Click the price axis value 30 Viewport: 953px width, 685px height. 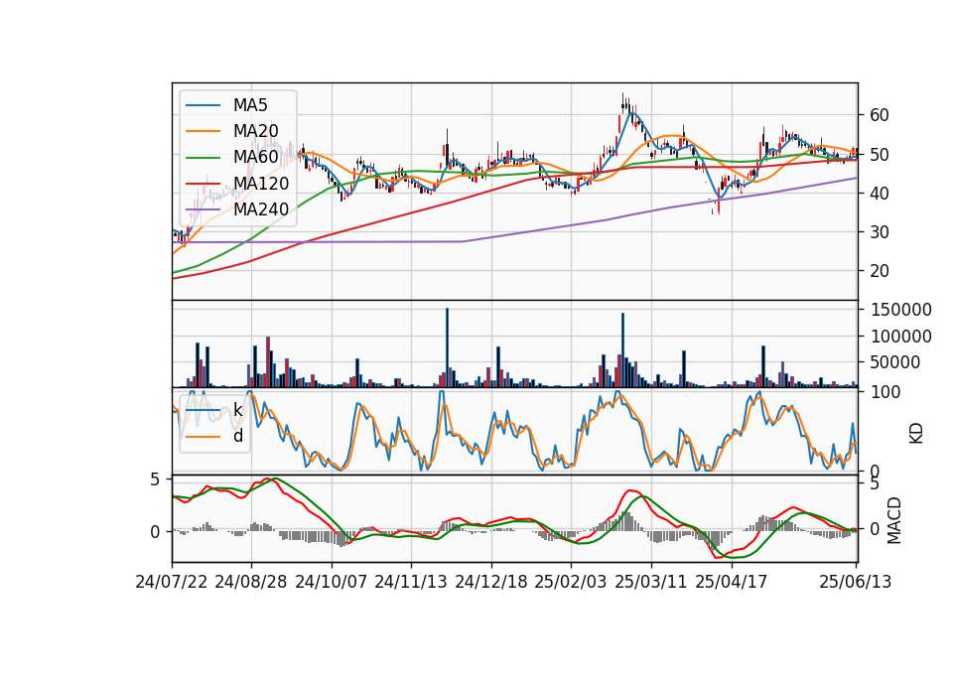click(879, 232)
